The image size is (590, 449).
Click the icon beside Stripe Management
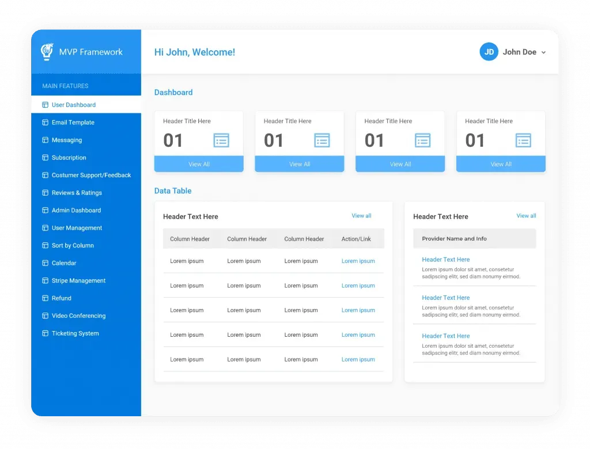coord(45,280)
